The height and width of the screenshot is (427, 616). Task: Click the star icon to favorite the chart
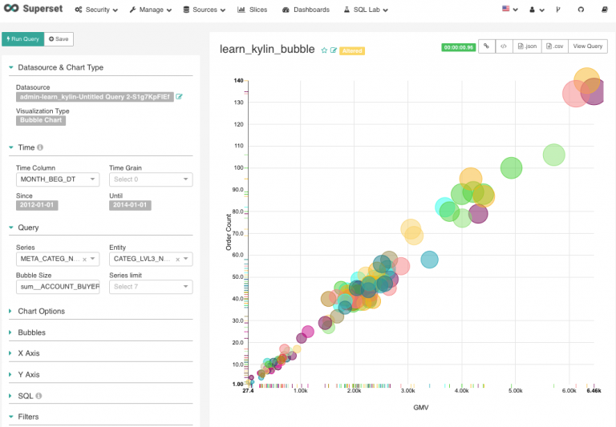pyautogui.click(x=324, y=50)
